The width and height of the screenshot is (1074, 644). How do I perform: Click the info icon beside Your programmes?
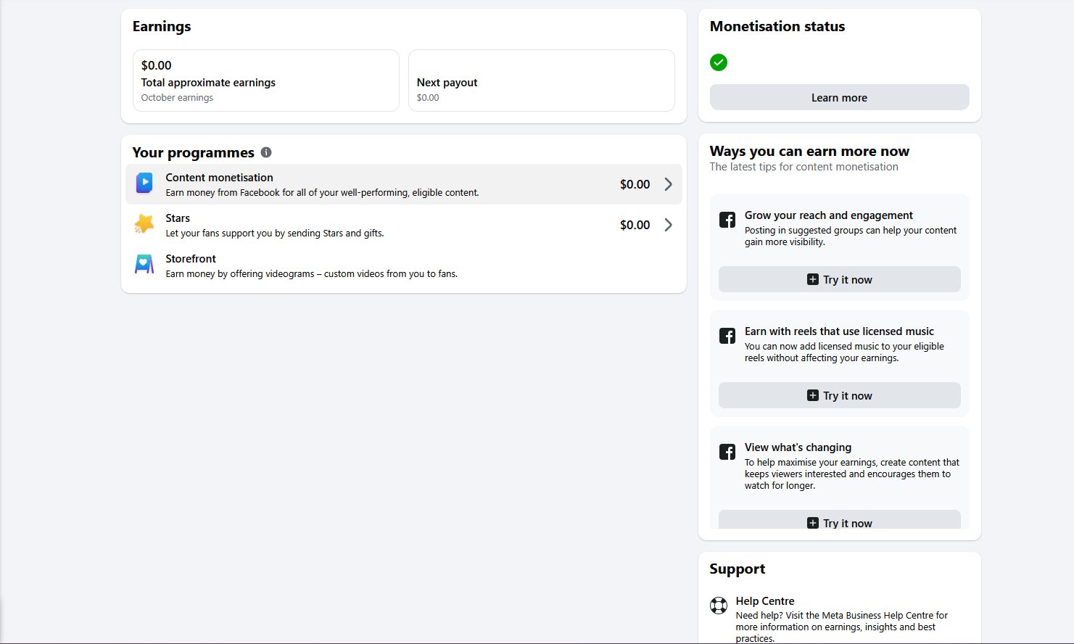266,152
